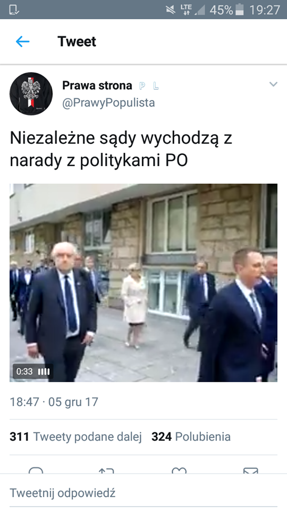Viewport: 287px width, 511px height.
Task: Tap the reply speech bubble icon
Action: pos(36,470)
